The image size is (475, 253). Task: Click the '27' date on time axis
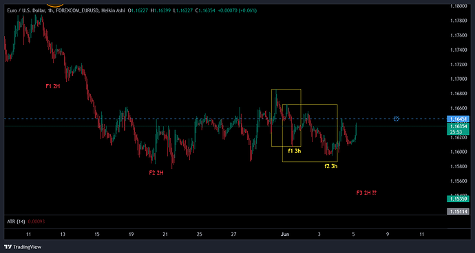233,234
